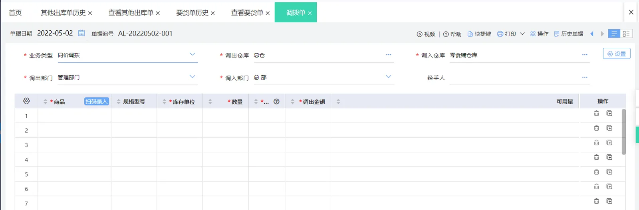639x210 pixels.
Task: Delete row 4
Action: click(596, 157)
